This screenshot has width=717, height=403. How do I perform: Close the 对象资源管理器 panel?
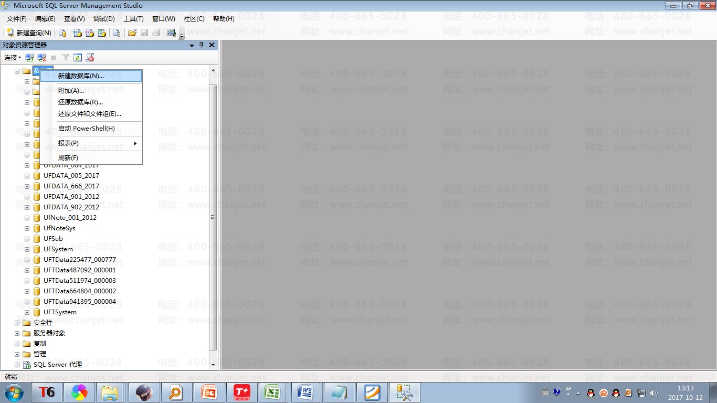coord(212,45)
